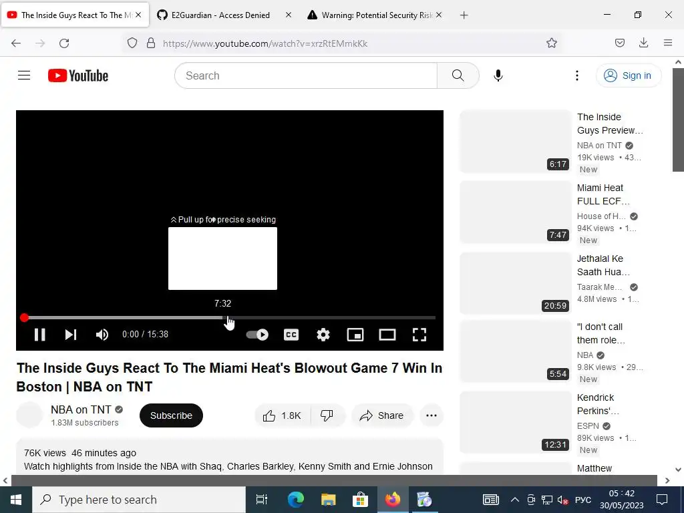Open the 12:31 Kendrick Perkins thumbnail

[x=515, y=422]
